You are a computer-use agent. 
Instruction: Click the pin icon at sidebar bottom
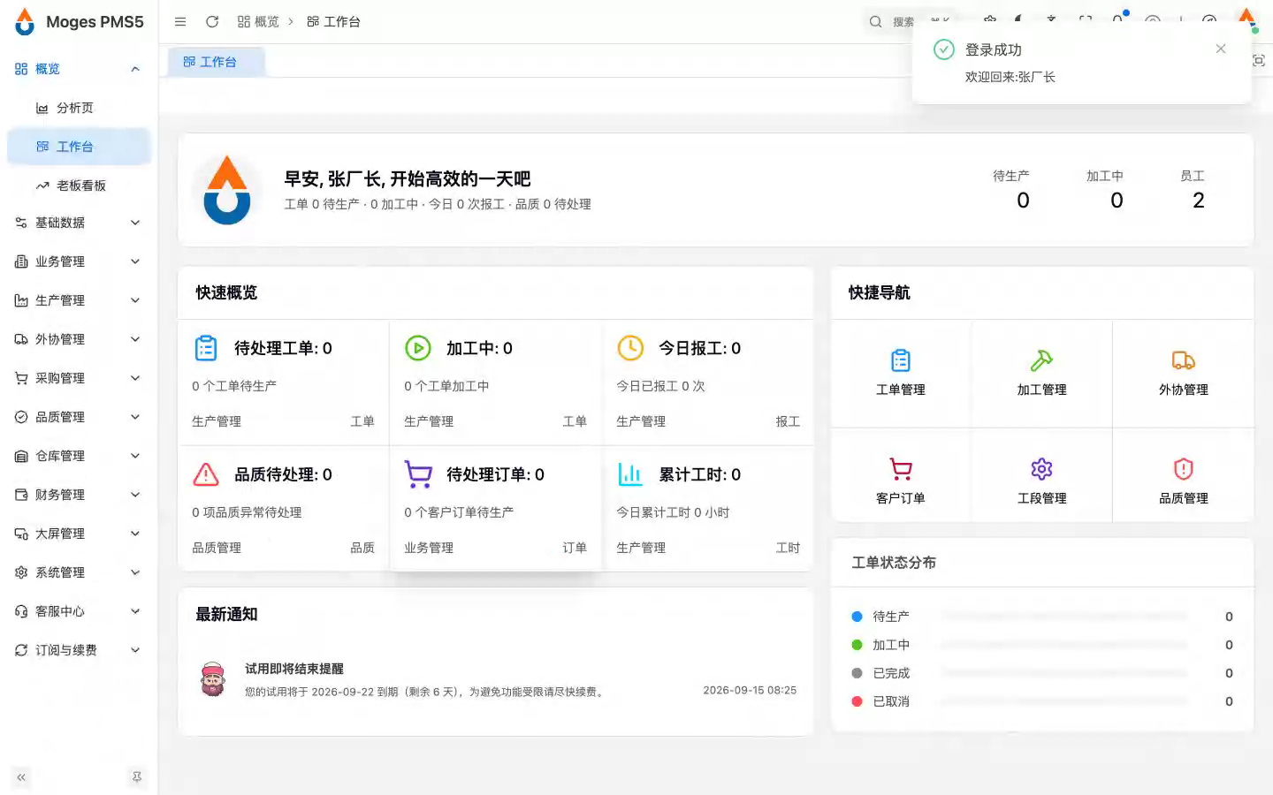(137, 777)
